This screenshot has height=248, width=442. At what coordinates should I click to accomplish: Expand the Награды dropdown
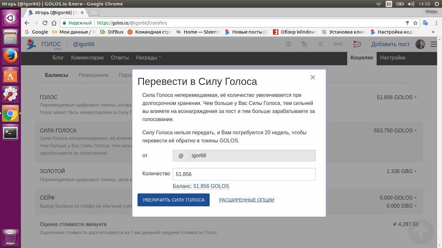[x=149, y=58]
